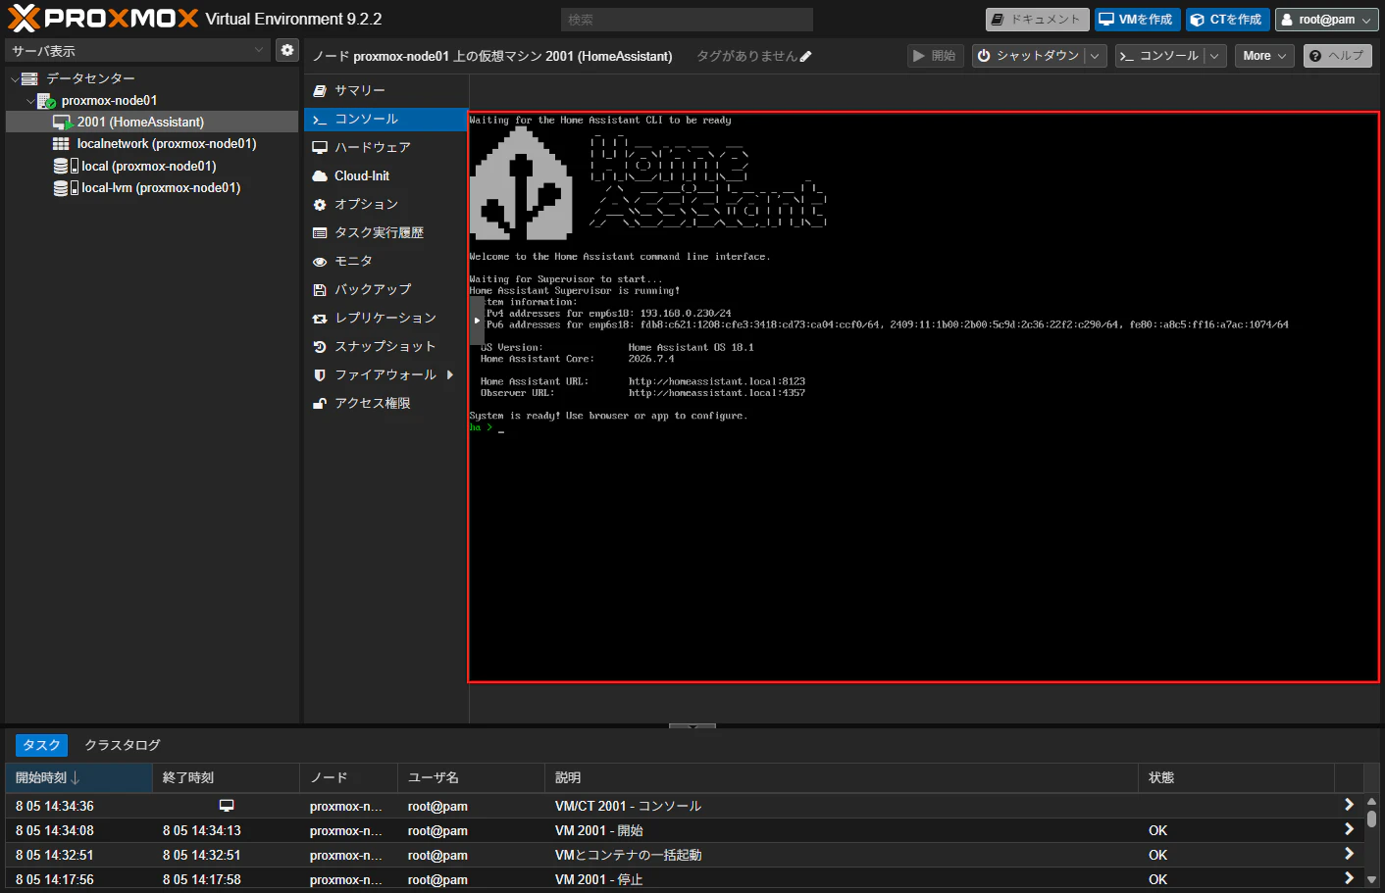Click the Proxmox logo
The width and height of the screenshot is (1385, 893).
(x=103, y=19)
